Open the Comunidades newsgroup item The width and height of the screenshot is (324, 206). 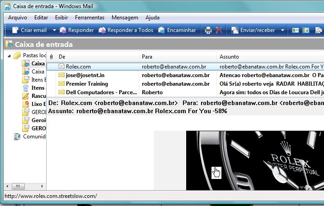[x=17, y=137]
